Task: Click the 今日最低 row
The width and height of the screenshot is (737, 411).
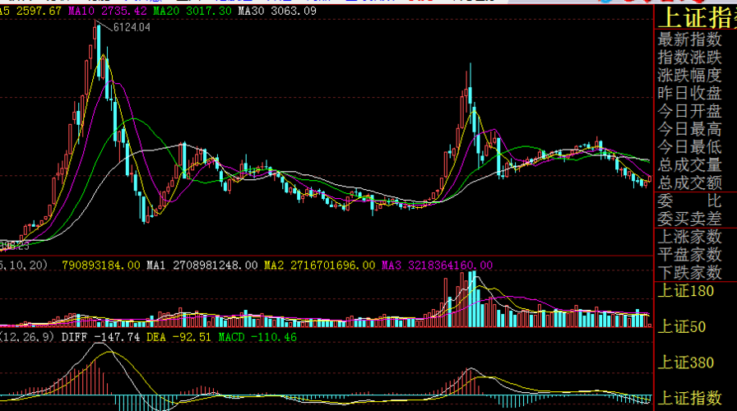Action: pyautogui.click(x=689, y=147)
